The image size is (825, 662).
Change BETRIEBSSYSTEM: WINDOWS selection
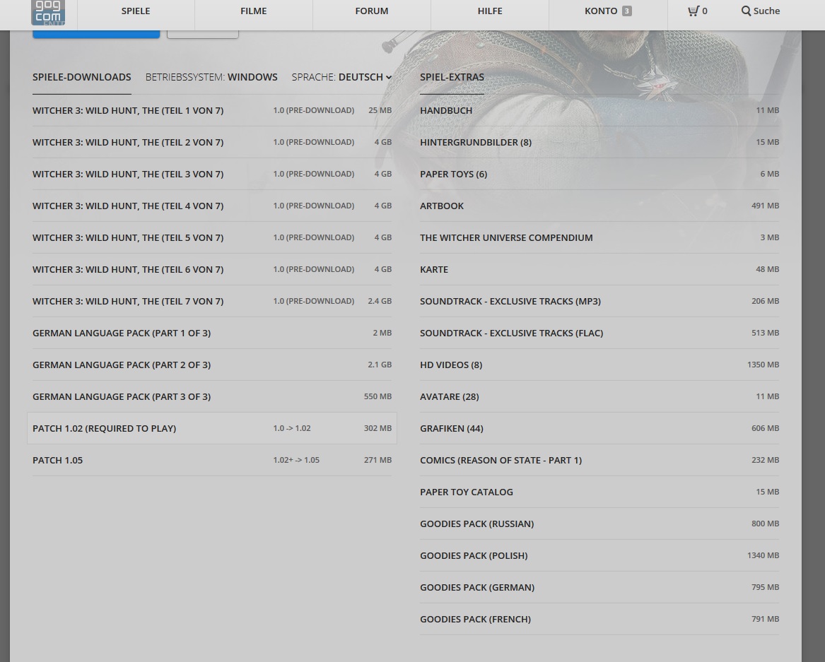pyautogui.click(x=211, y=77)
